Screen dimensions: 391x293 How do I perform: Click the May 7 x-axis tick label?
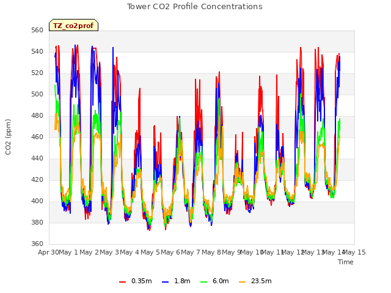(x=191, y=252)
